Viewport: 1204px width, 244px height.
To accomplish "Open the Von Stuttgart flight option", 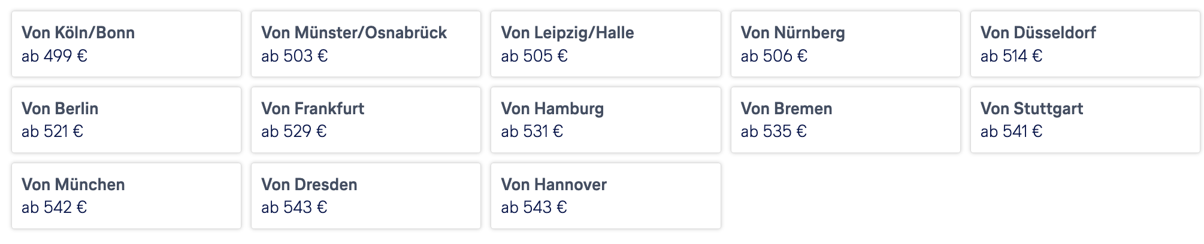I will point(1085,120).
